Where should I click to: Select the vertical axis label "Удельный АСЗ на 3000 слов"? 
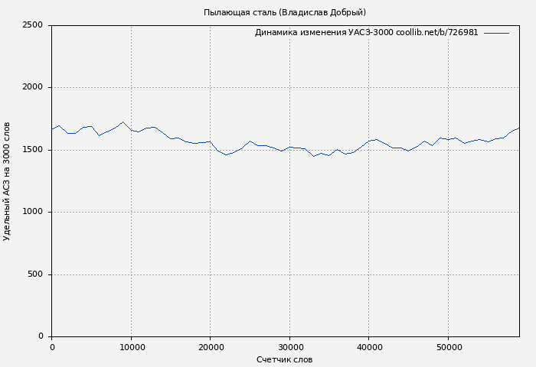tap(8, 181)
